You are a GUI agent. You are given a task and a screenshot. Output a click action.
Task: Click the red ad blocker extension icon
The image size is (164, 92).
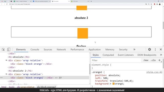click(x=155, y=4)
